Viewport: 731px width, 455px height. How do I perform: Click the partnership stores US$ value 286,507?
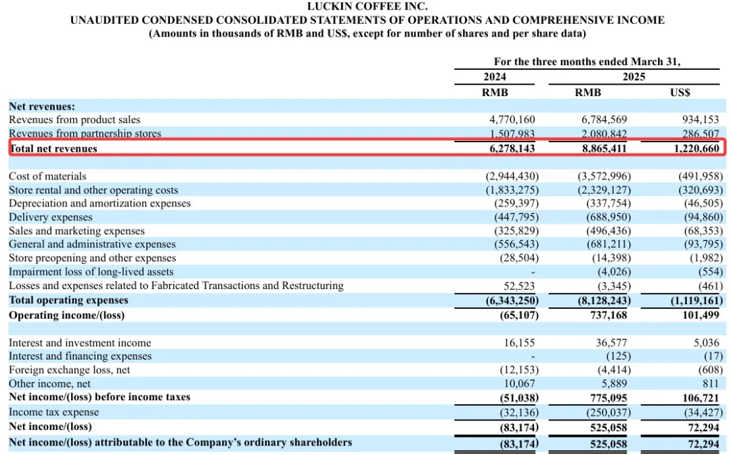coord(701,134)
